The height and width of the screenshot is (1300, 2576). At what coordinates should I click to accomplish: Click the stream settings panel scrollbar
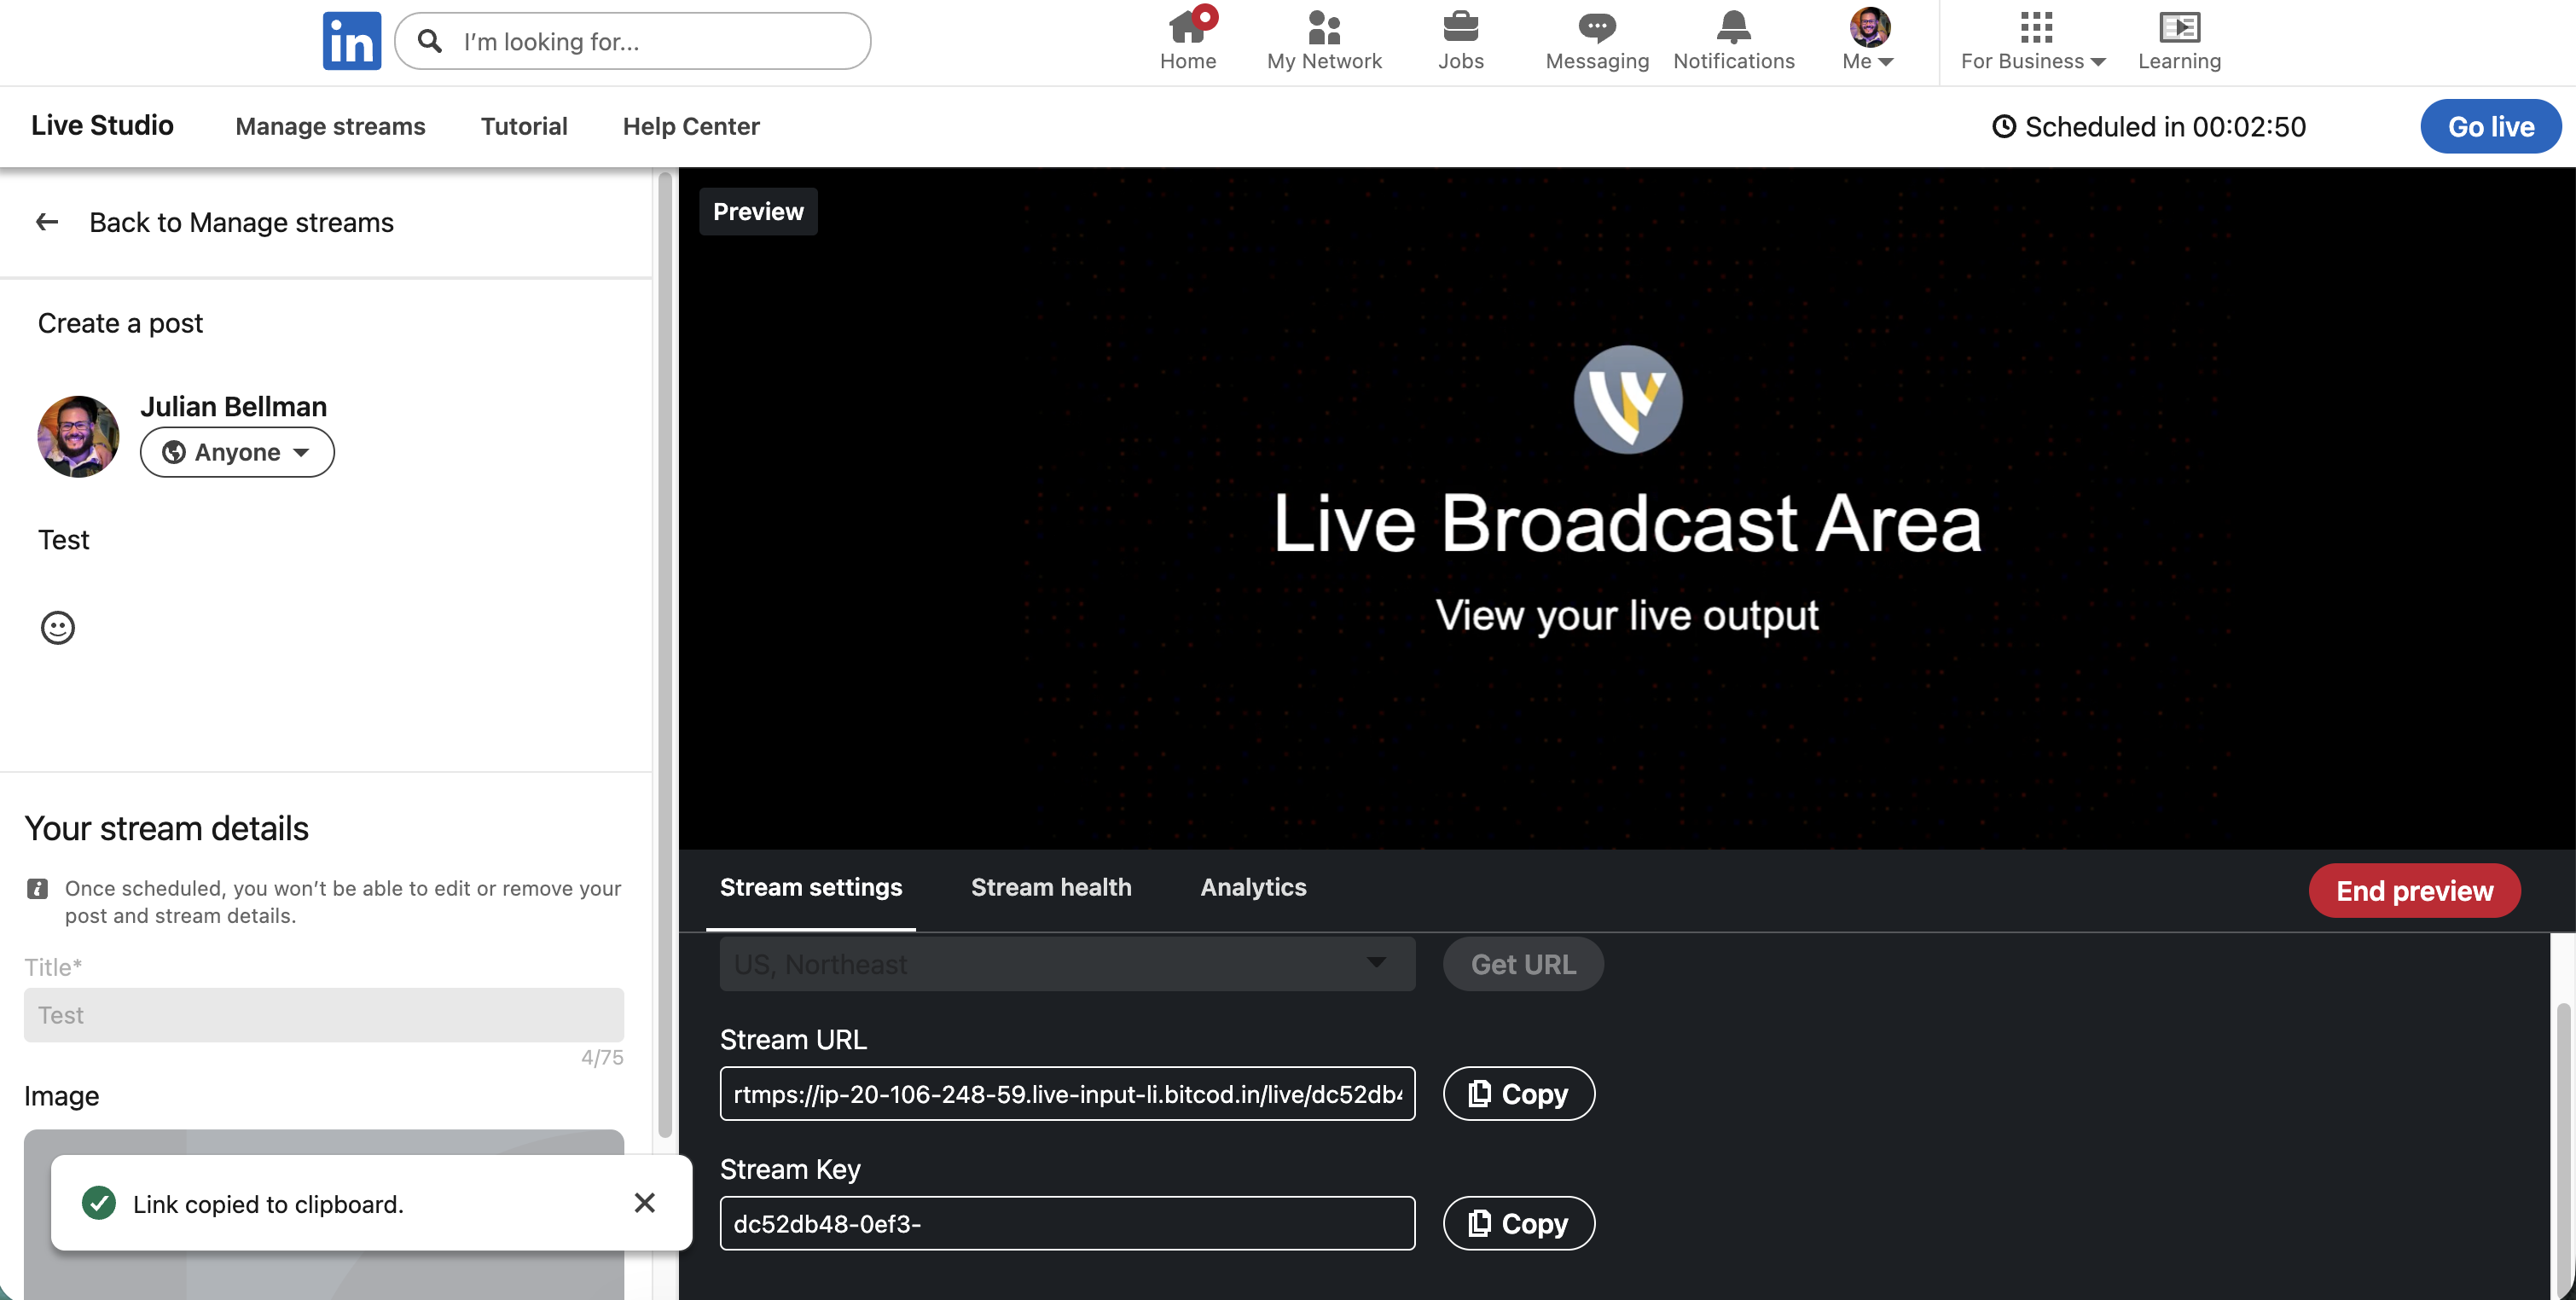pos(2563,1150)
